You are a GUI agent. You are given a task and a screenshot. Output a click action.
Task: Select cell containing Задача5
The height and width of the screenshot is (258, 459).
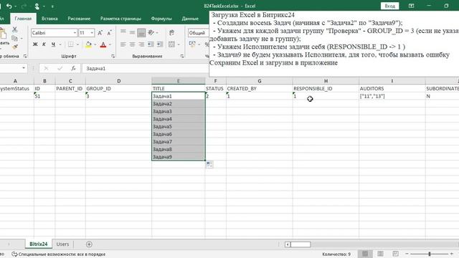click(179, 127)
